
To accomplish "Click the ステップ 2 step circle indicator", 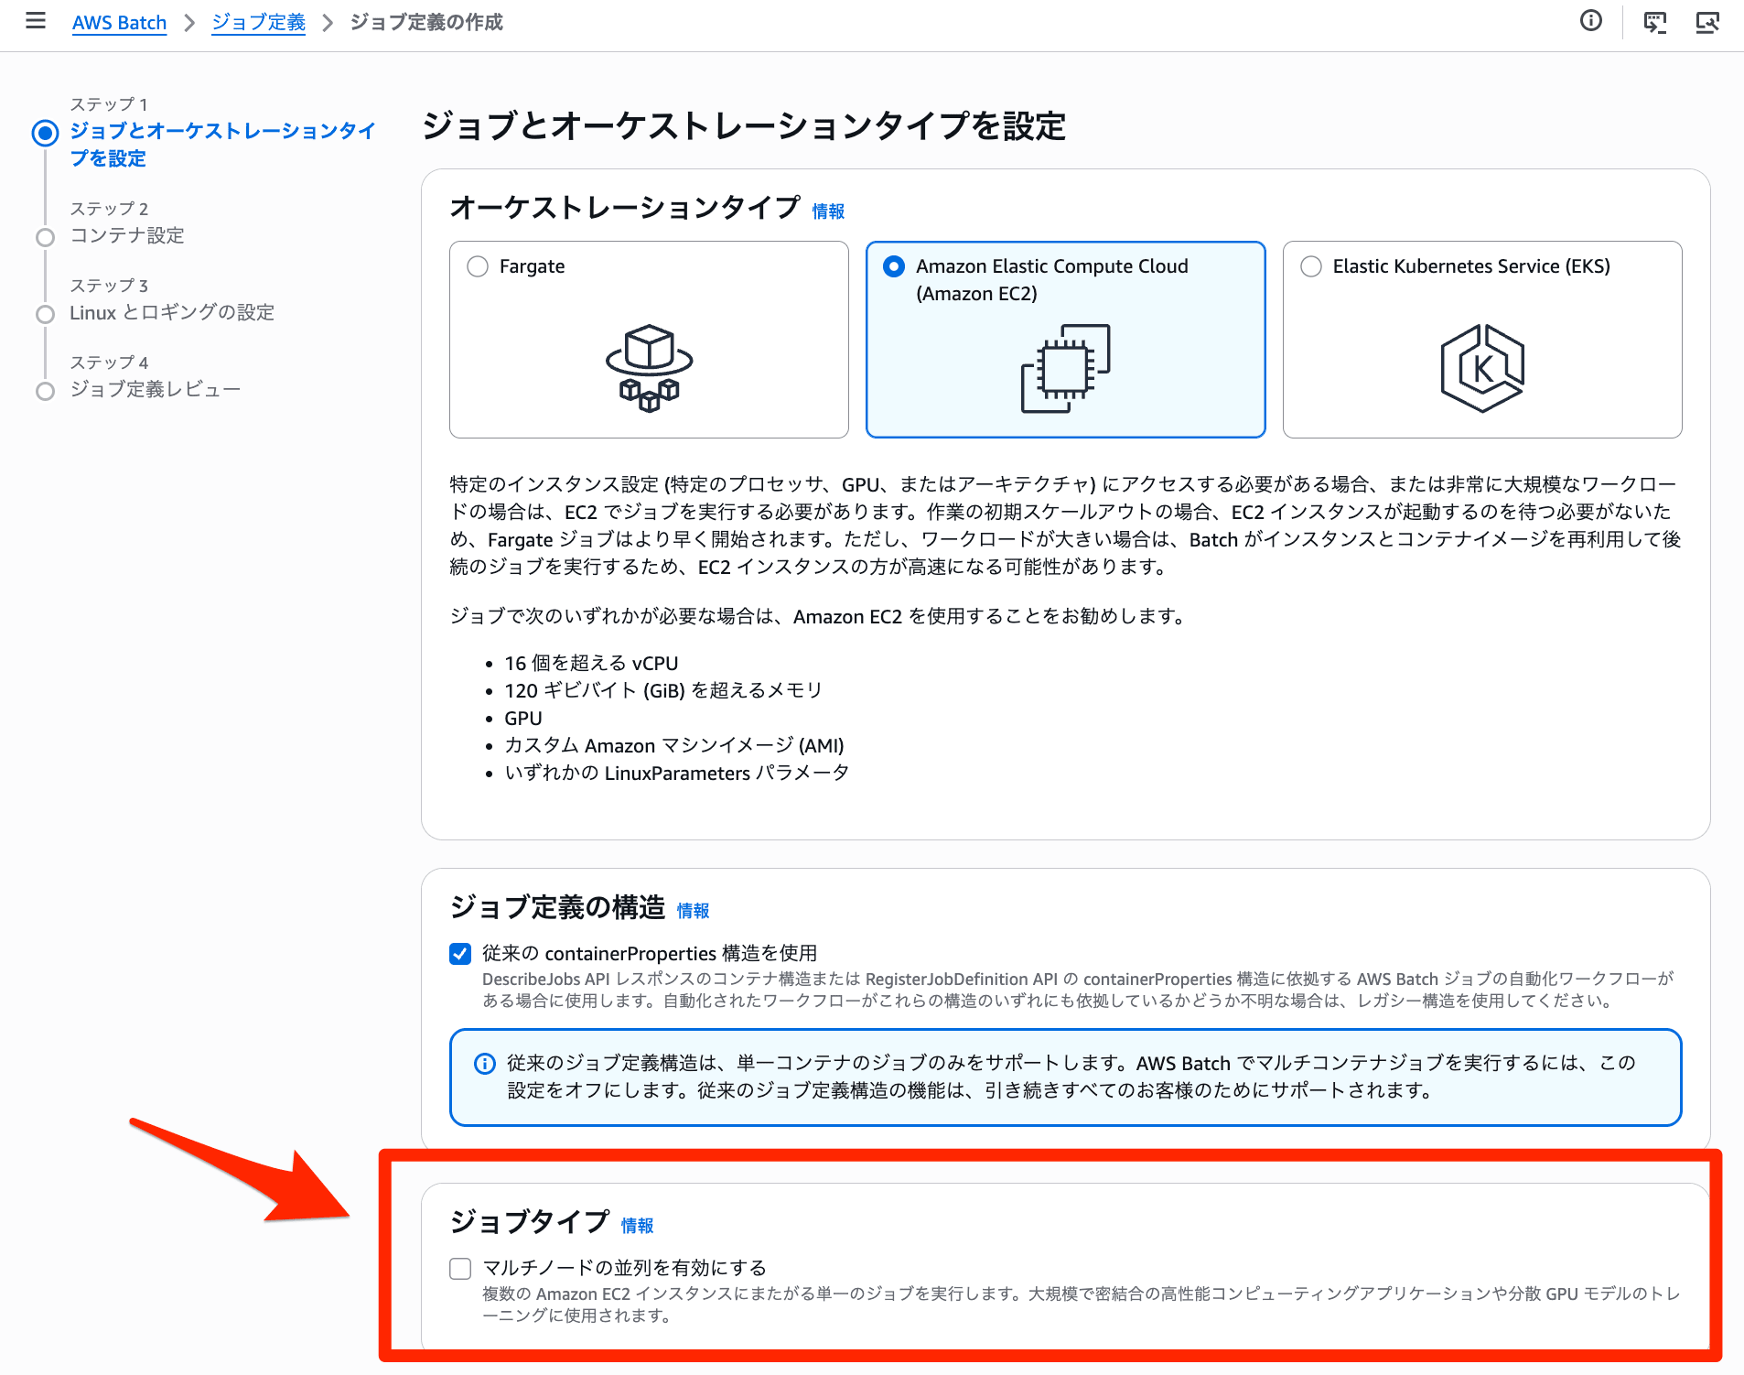I will point(45,237).
